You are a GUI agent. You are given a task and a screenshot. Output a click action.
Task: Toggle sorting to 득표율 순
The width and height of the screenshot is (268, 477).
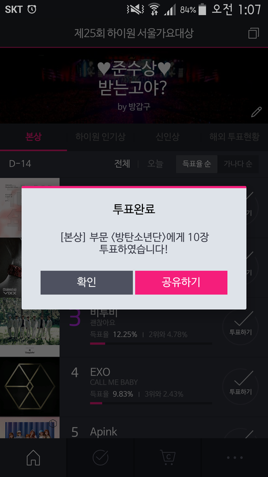pos(197,164)
